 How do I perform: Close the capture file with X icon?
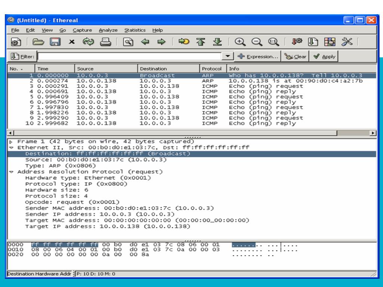pyautogui.click(x=71, y=42)
